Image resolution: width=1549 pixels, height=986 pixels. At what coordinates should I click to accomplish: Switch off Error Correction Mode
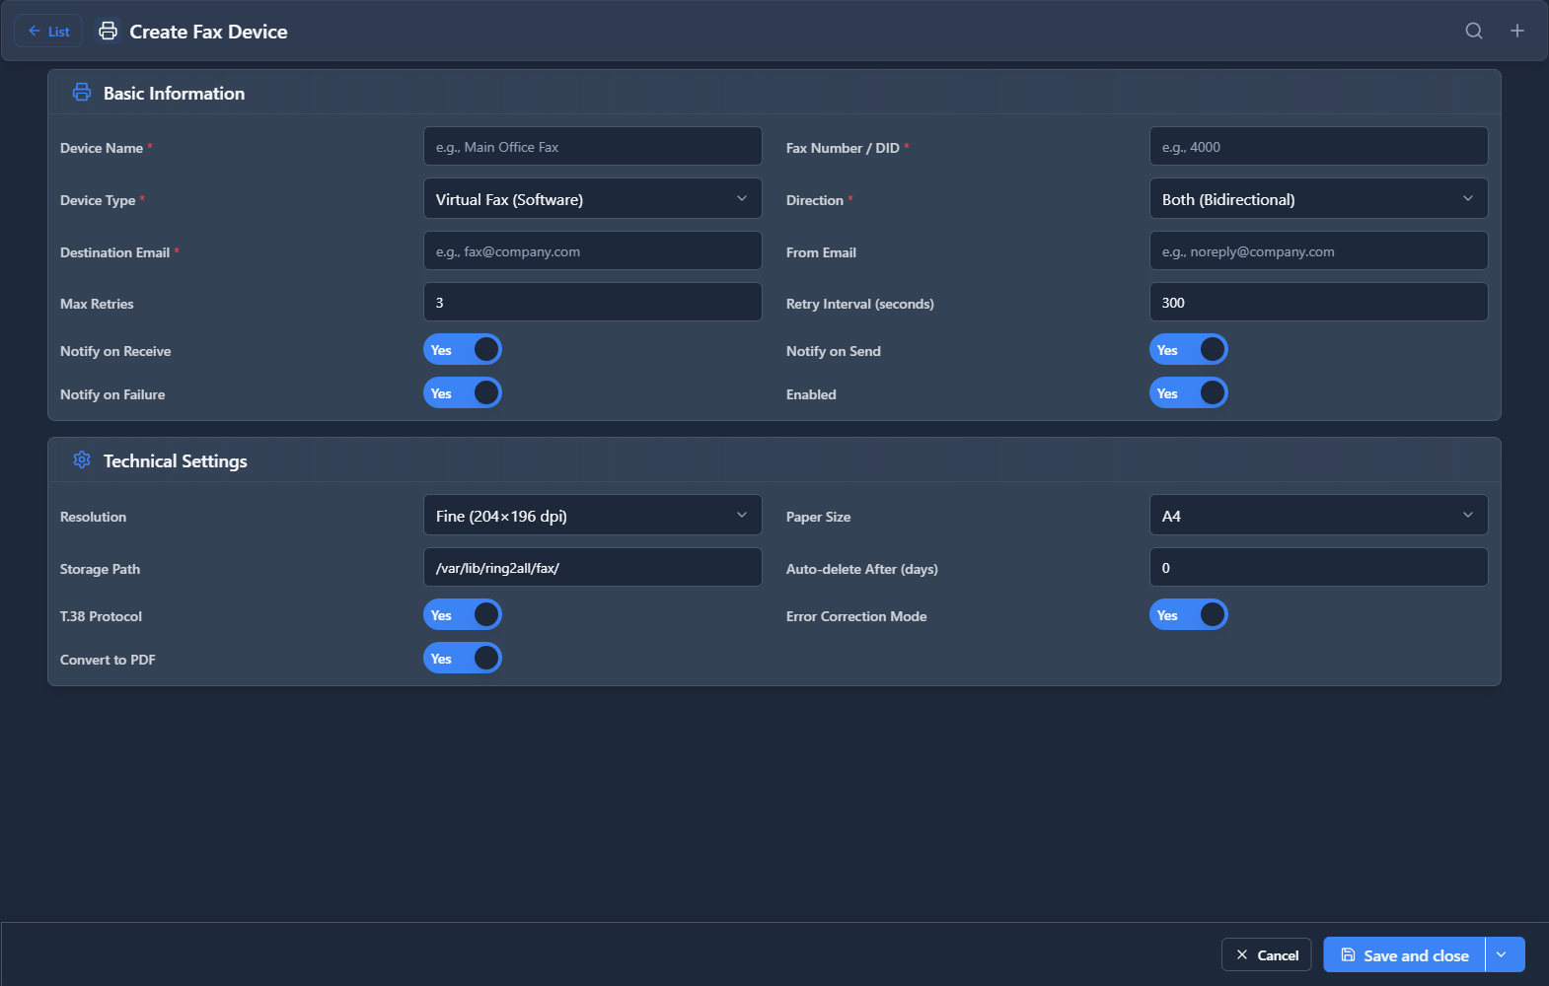[1188, 615]
